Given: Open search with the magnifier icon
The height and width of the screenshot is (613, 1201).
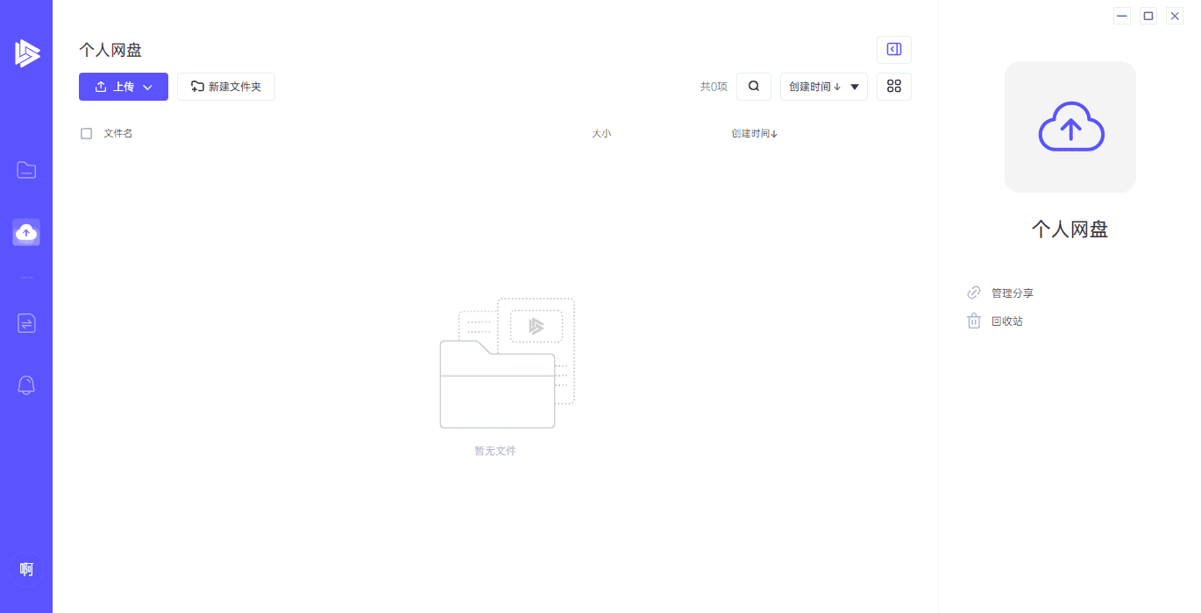Looking at the screenshot, I should pyautogui.click(x=753, y=86).
